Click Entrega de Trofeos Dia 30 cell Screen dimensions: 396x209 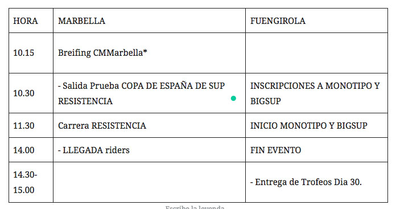pos(316,182)
